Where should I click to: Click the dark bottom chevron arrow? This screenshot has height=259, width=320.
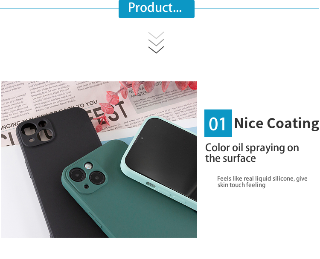tap(156, 50)
